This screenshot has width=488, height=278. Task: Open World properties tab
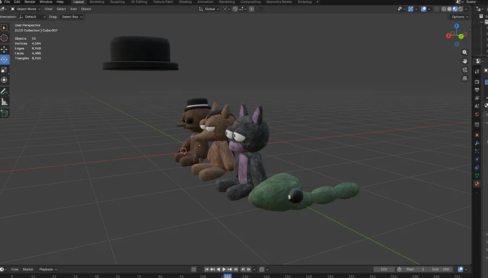click(477, 114)
